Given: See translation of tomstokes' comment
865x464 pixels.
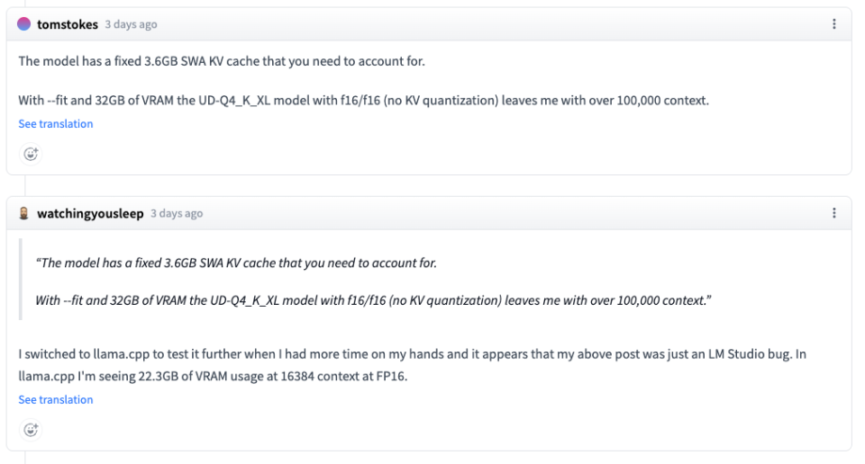Looking at the screenshot, I should 56,124.
